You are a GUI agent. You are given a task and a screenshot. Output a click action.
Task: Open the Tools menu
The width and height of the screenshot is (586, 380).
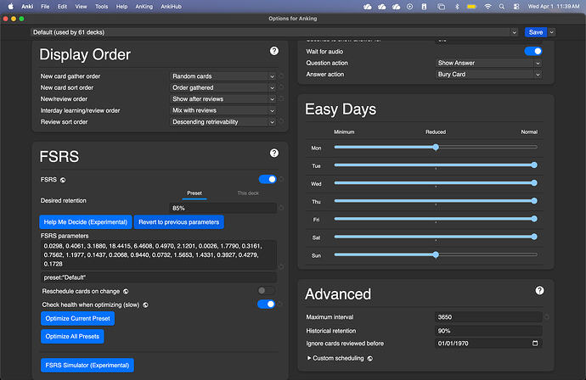(x=101, y=6)
